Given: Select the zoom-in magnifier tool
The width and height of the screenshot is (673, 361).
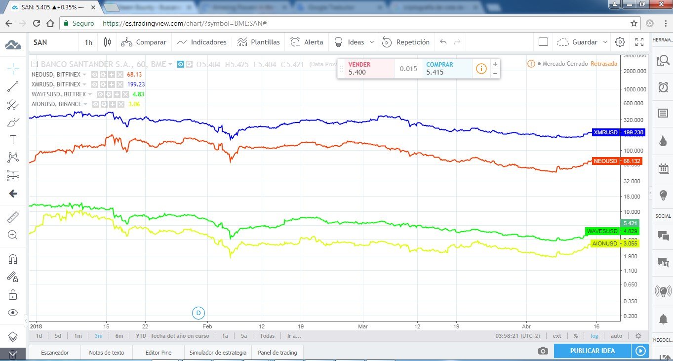Looking at the screenshot, I should [13, 235].
